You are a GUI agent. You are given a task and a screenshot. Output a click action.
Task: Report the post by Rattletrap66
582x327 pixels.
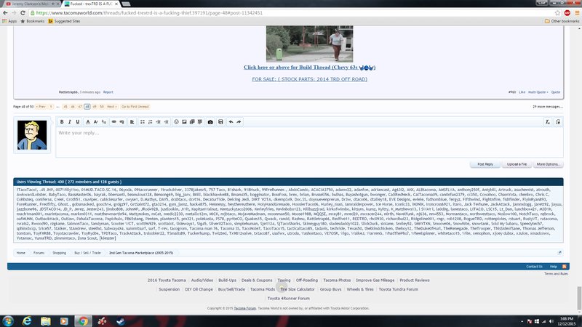click(108, 92)
